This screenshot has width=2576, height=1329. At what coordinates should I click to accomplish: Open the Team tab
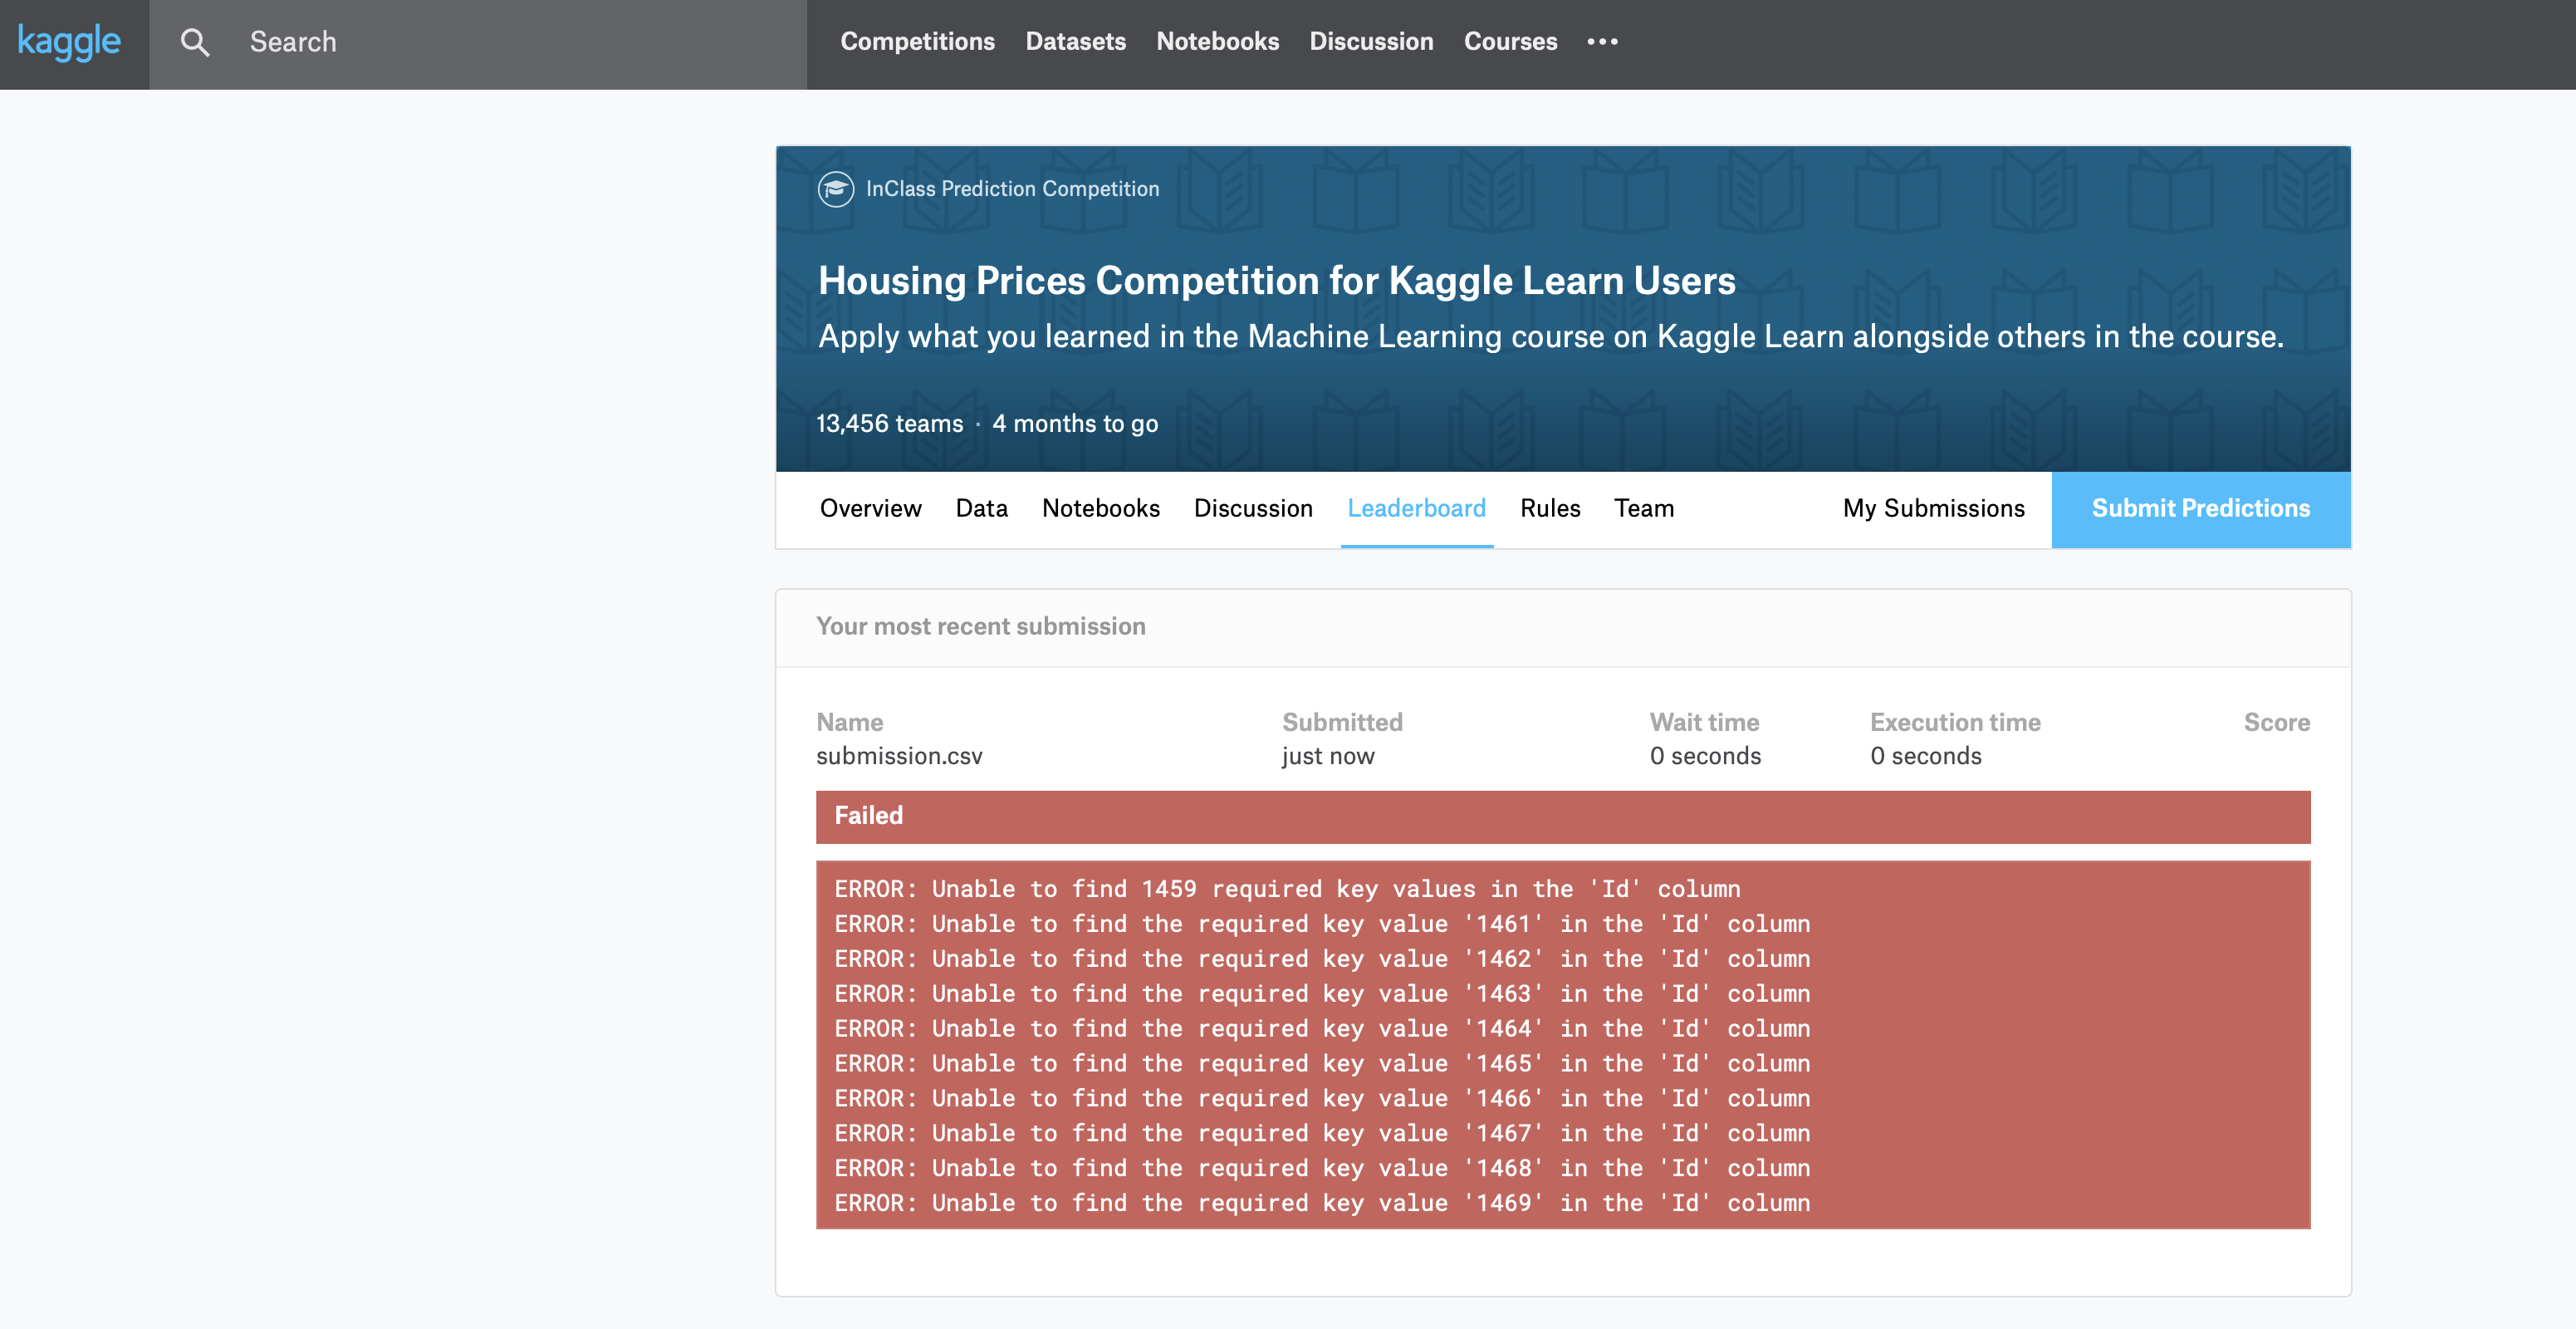1643,508
